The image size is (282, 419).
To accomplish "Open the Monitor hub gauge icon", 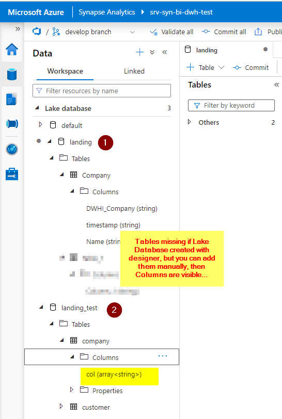I will [12, 149].
